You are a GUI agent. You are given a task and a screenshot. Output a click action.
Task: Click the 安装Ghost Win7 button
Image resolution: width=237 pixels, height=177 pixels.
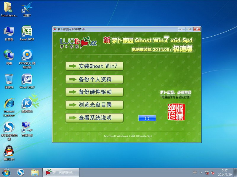95,66
